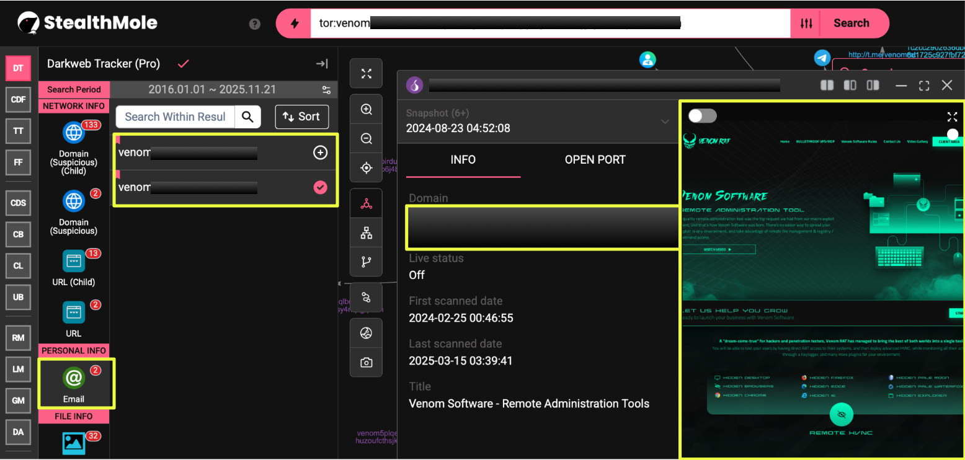Open the Email personal info category
The height and width of the screenshot is (460, 965).
click(74, 384)
